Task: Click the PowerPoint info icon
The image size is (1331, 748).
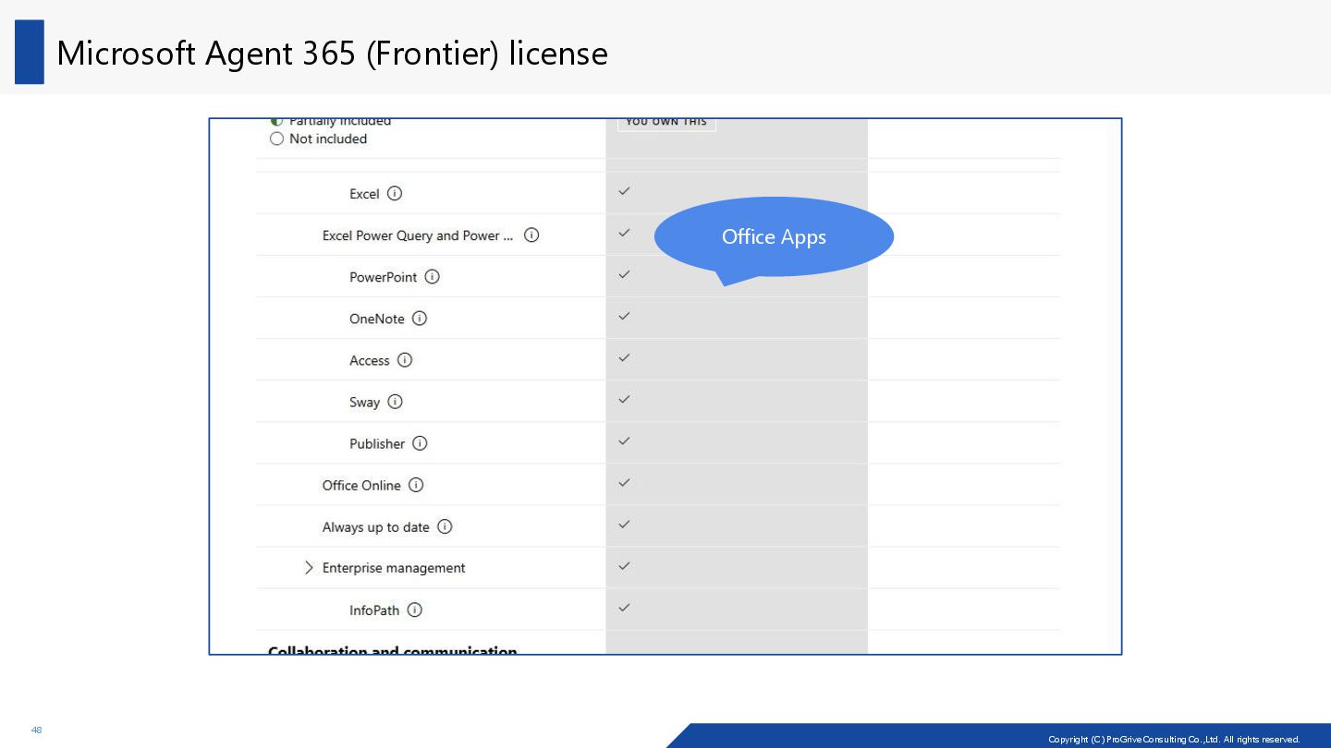Action: (432, 277)
